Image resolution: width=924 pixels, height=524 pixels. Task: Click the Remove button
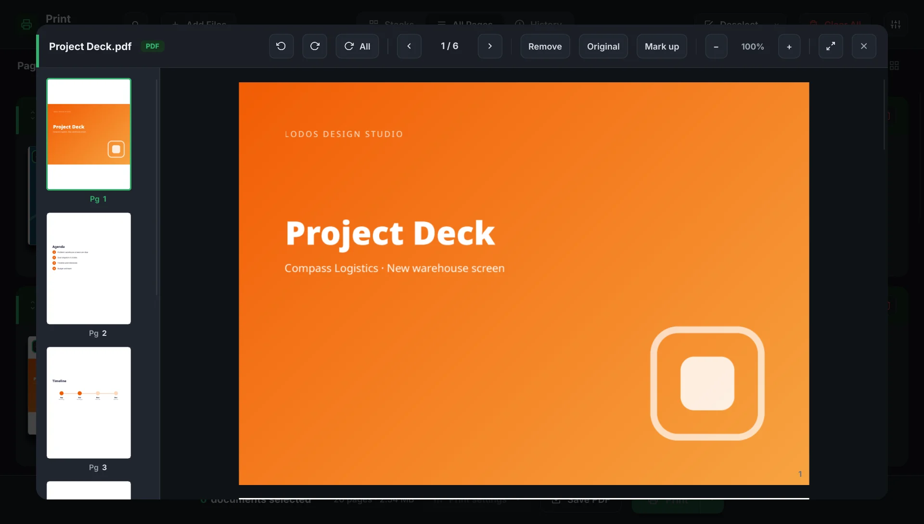(x=545, y=46)
